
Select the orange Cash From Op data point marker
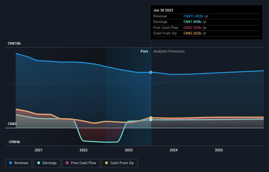point(151,118)
